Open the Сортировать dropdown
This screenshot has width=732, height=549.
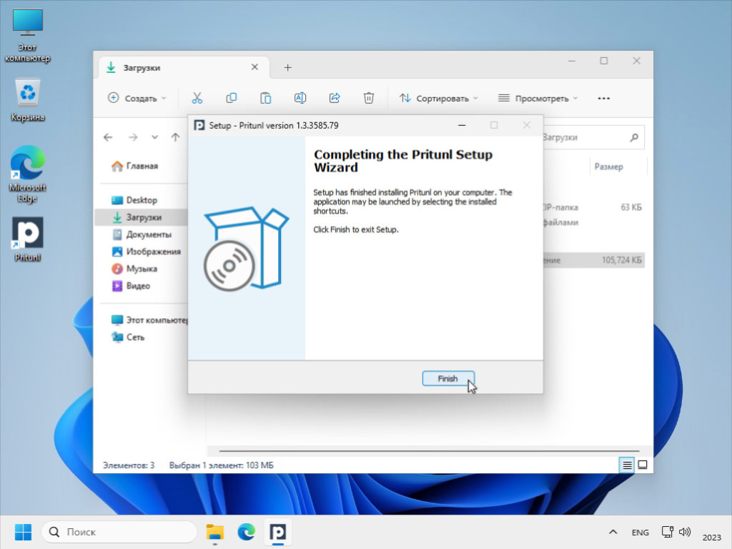(x=438, y=98)
